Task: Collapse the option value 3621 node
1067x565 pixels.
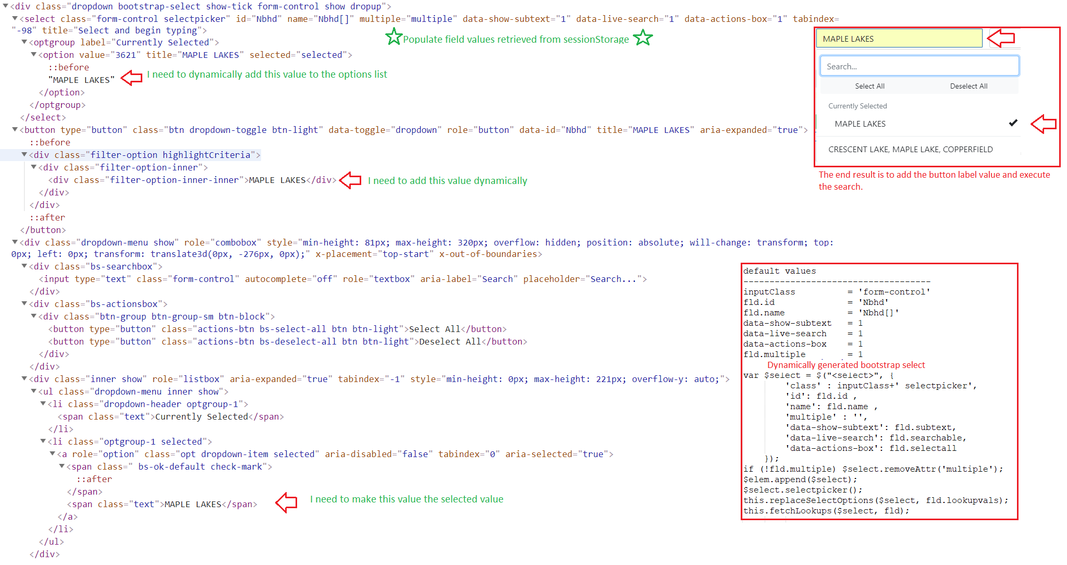Action: pyautogui.click(x=33, y=55)
